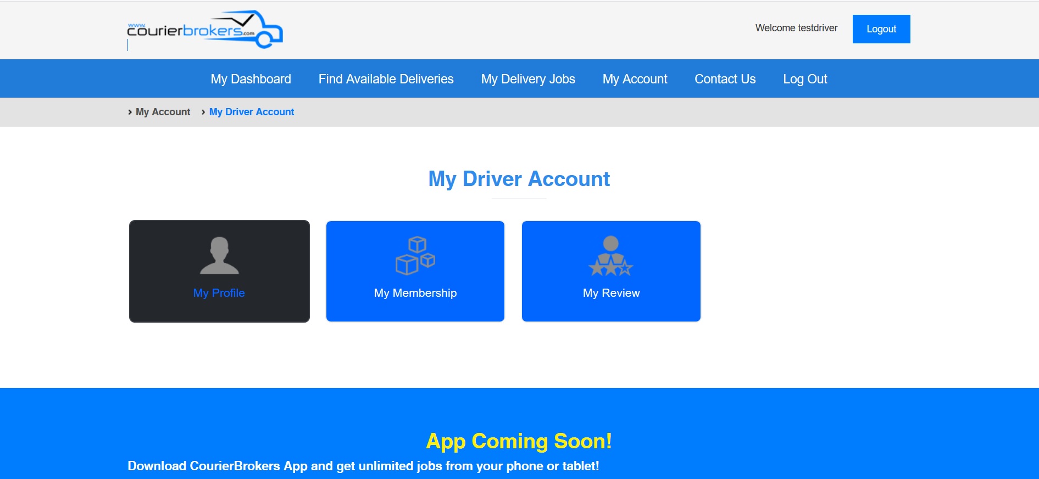
Task: Click the App Coming Soon! heading
Action: [519, 441]
